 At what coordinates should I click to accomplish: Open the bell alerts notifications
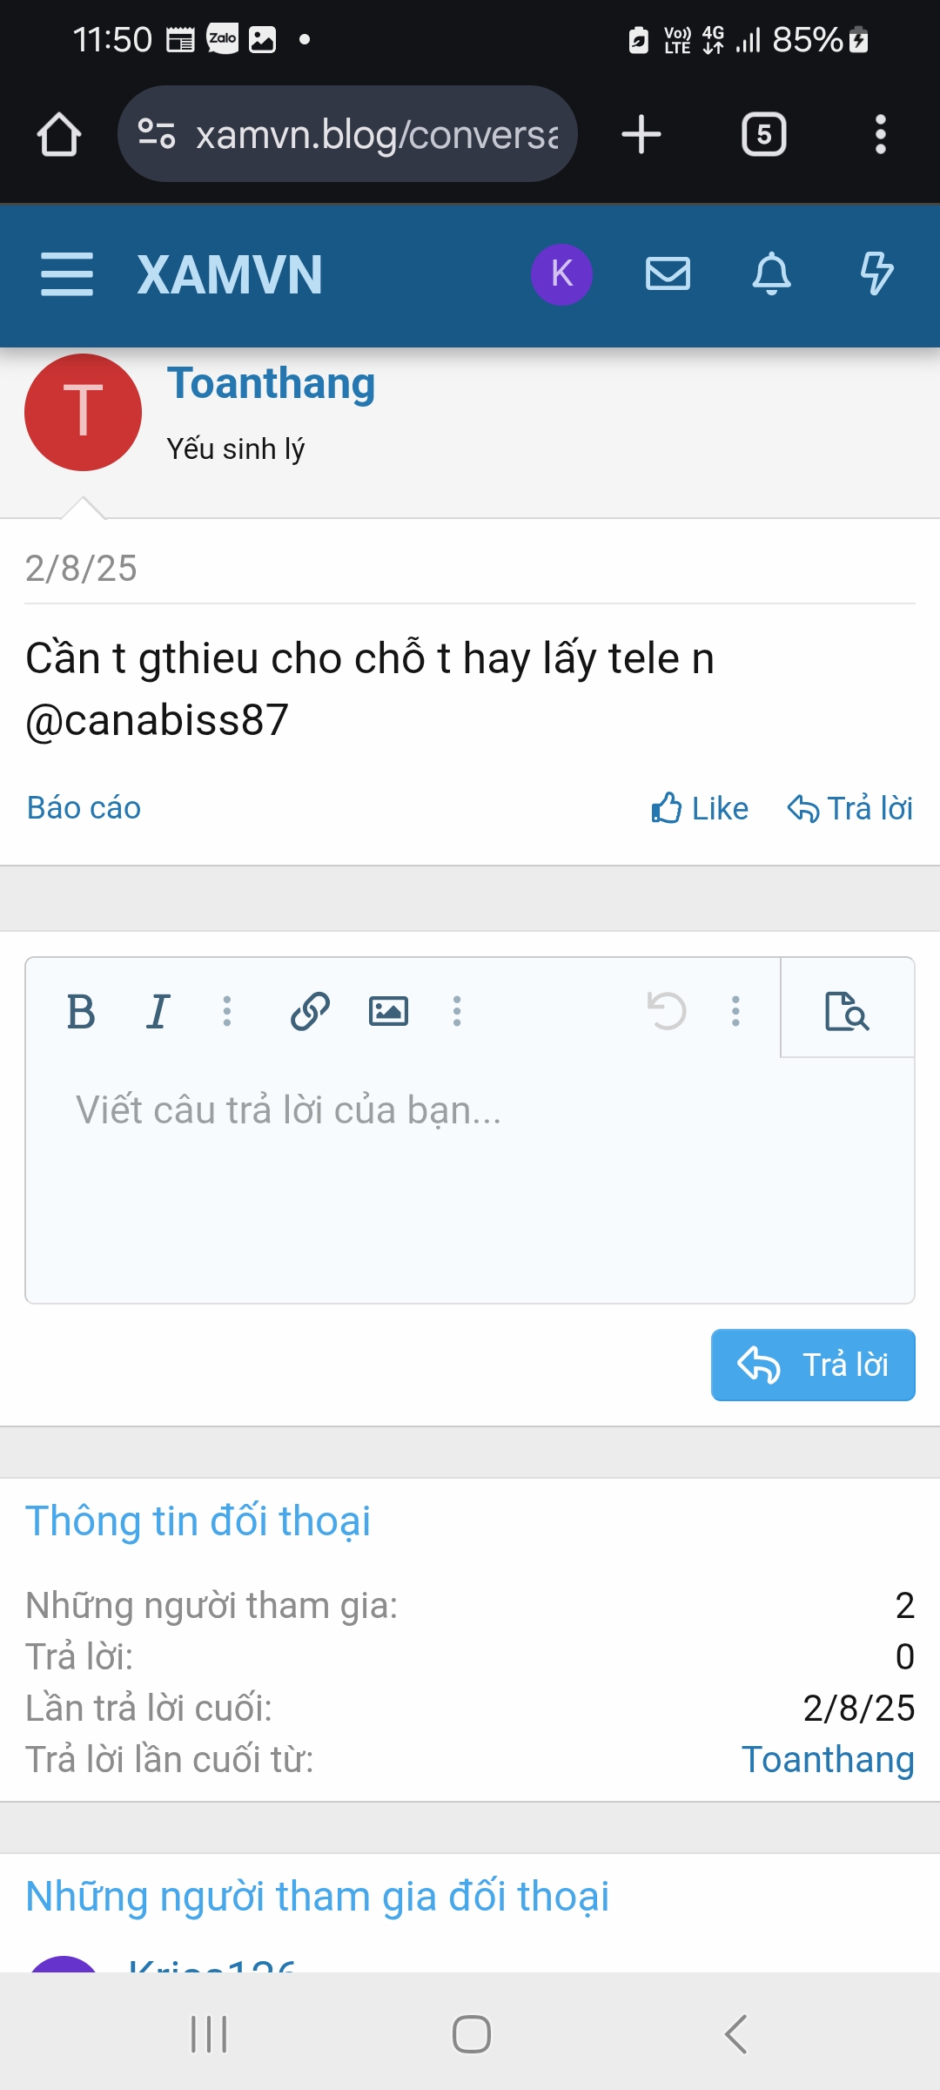click(771, 274)
